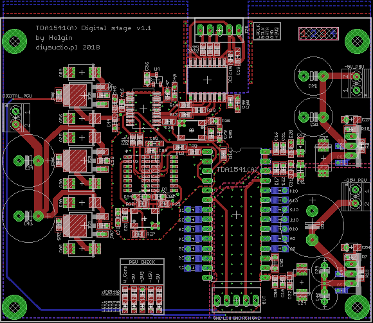The image size is (373, 323).
Task: Click capacitor C43 on the left side
Action: [28, 216]
